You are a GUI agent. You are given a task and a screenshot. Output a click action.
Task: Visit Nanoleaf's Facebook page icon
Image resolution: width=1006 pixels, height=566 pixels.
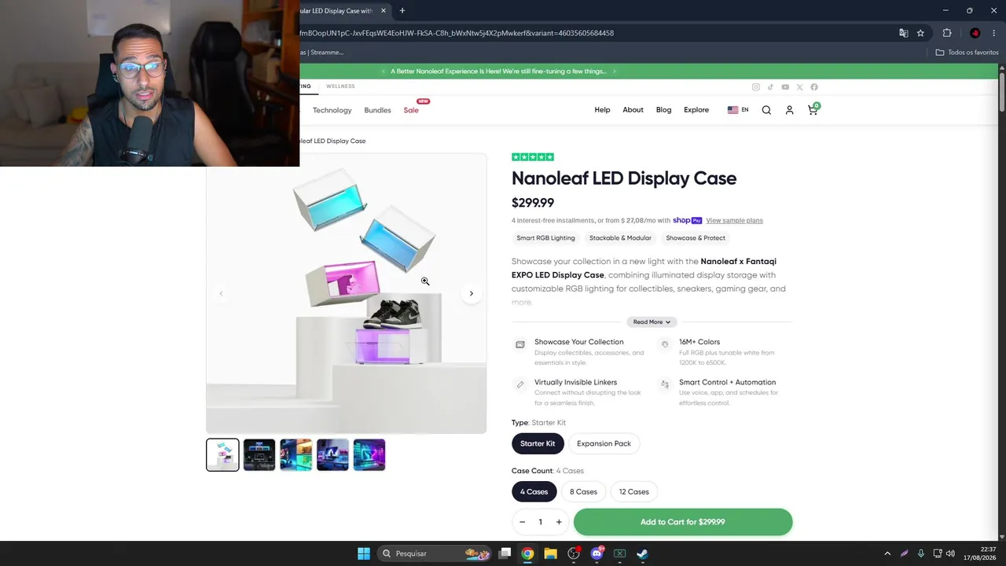click(814, 87)
